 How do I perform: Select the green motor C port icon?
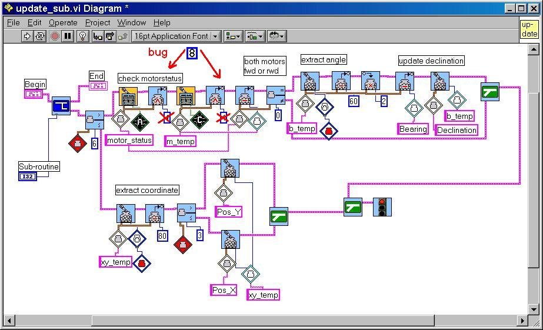pyautogui.click(x=199, y=119)
